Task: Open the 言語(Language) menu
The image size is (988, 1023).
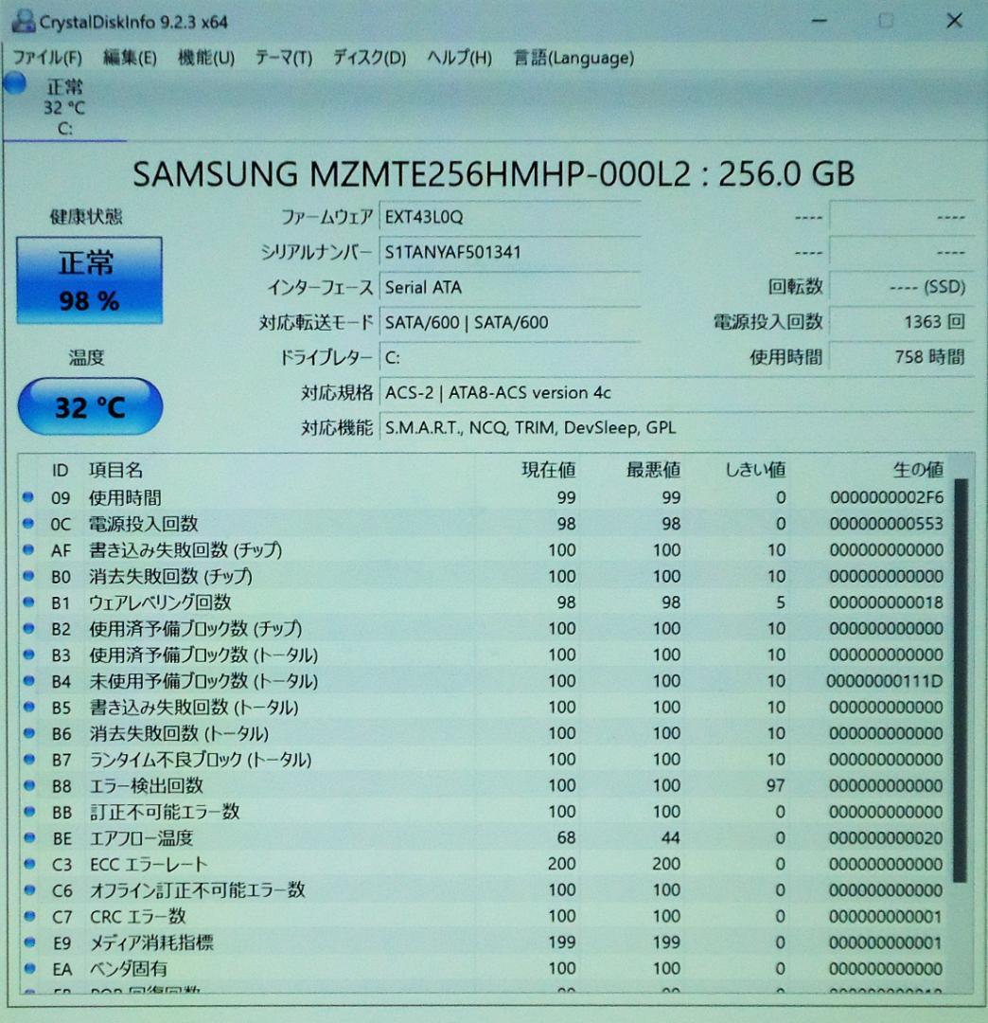Action: point(572,58)
